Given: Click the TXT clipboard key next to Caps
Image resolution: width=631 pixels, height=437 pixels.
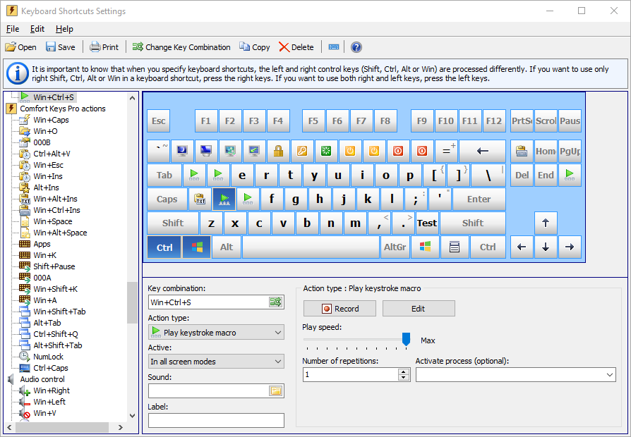Looking at the screenshot, I should 200,199.
